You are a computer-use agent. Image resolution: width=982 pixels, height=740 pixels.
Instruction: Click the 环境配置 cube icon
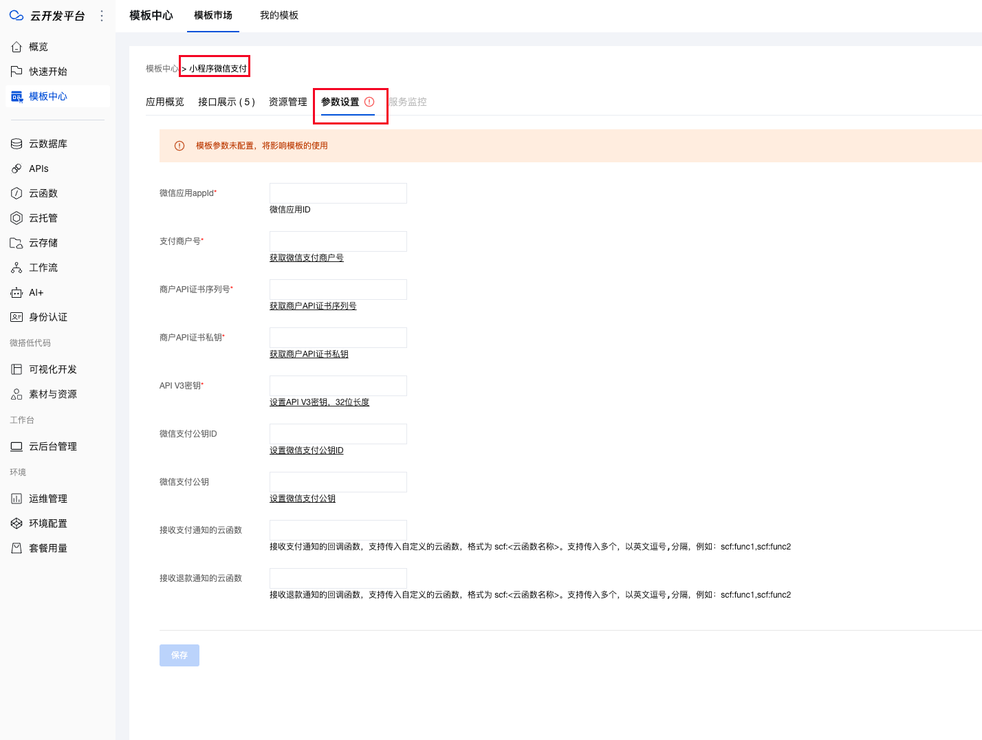[17, 523]
